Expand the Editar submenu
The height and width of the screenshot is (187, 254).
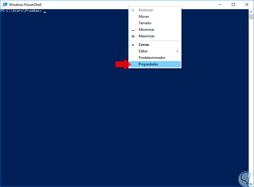pyautogui.click(x=155, y=51)
